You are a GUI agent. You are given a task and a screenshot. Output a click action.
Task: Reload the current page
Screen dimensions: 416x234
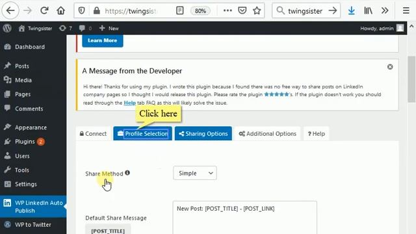pyautogui.click(x=44, y=10)
